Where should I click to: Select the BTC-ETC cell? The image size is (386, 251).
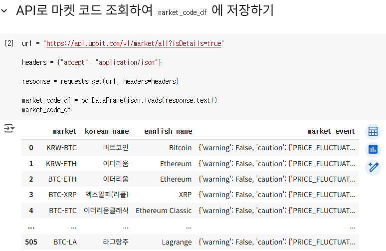click(x=62, y=211)
